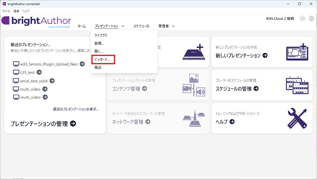
Task: Click the BSN.Cloud connection swap icon
Action: tap(302, 19)
